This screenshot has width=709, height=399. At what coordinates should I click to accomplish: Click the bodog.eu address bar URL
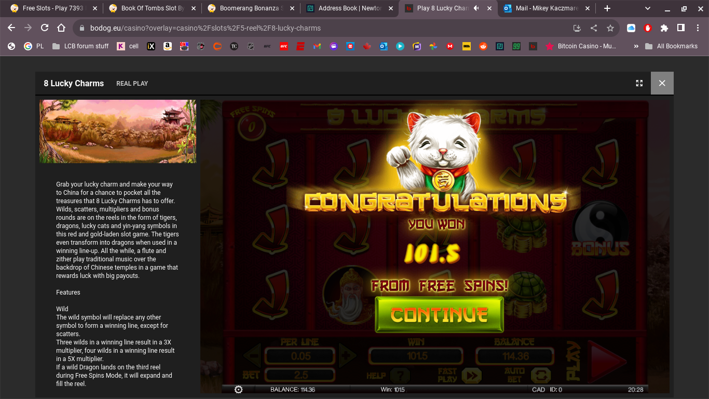(x=206, y=28)
